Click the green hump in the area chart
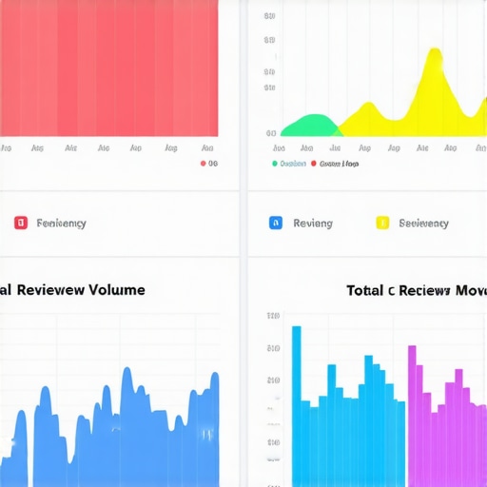 coord(311,126)
